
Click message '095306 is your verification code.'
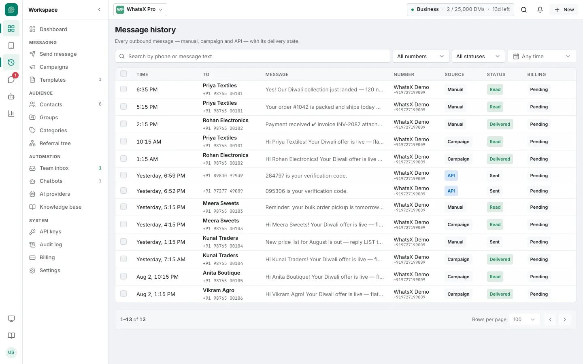[306, 191]
